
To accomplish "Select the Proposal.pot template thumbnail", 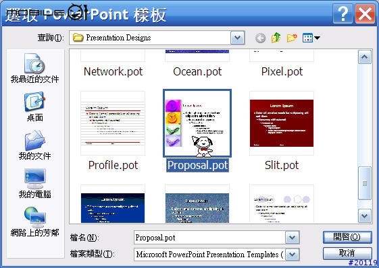I will coord(197,123).
